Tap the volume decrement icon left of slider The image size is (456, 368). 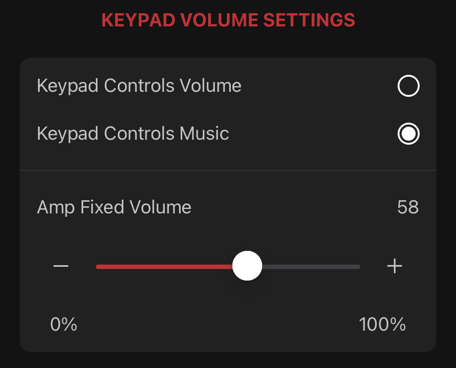point(61,266)
